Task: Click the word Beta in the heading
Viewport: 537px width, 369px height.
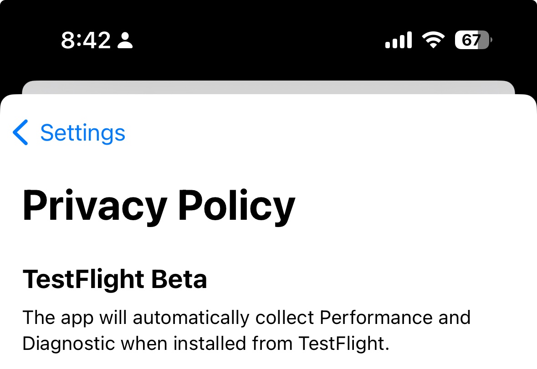Action: 179,279
